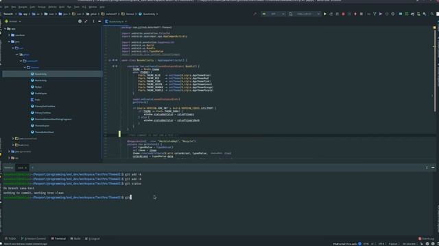Click the terminal command input line

click(67, 197)
